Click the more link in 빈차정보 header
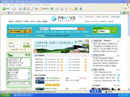The image size is (130, 97). tap(85, 56)
